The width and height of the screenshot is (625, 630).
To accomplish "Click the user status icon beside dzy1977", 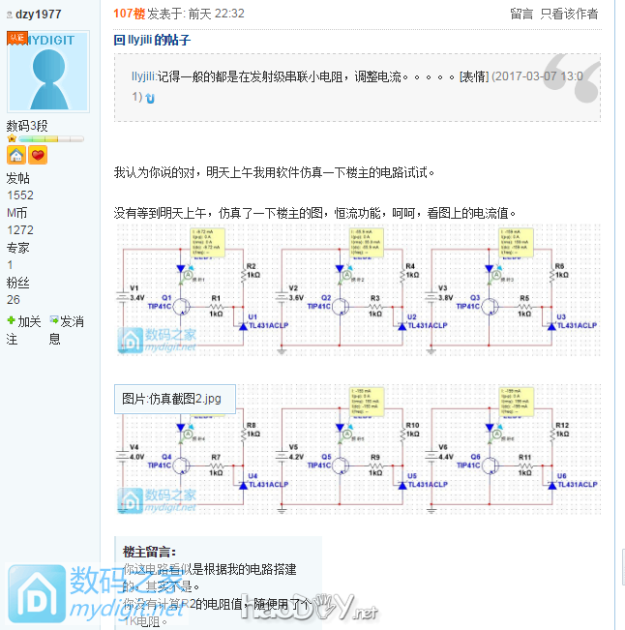I will click(x=9, y=15).
